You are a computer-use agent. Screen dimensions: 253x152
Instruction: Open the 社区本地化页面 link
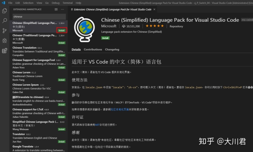point(120,109)
